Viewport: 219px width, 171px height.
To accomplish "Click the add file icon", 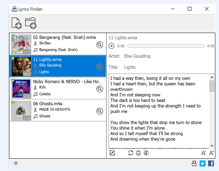I will click(x=16, y=23).
